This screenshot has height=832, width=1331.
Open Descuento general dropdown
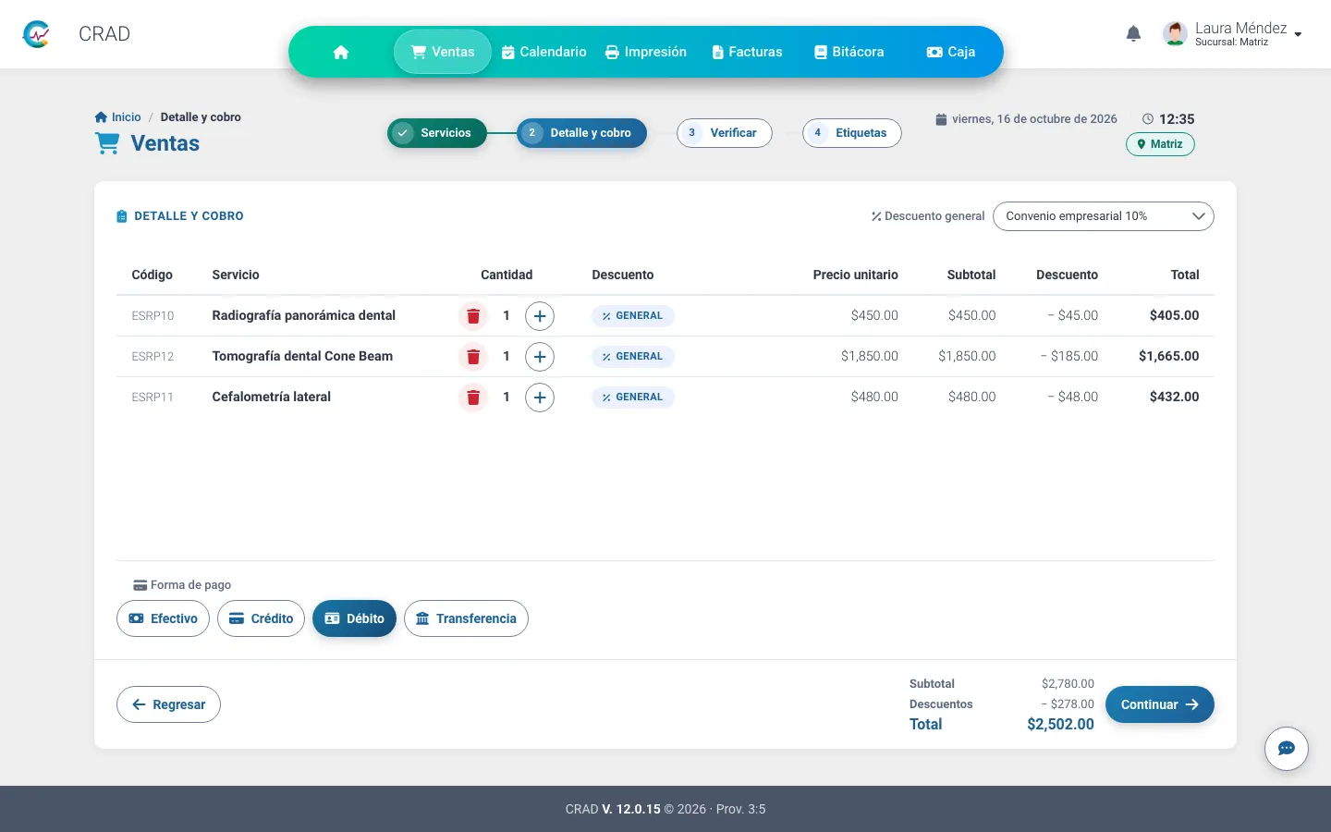[x=1103, y=216]
